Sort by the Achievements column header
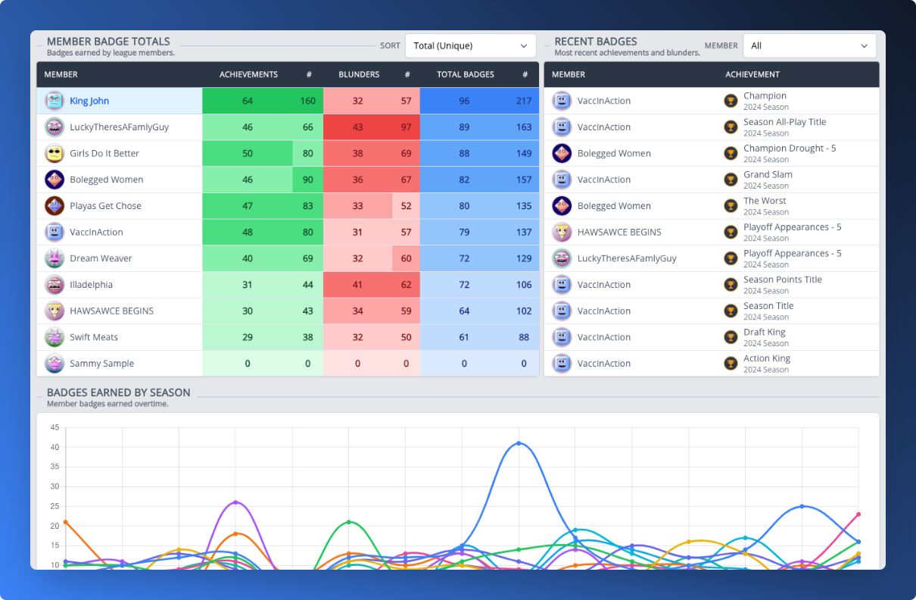 point(248,74)
